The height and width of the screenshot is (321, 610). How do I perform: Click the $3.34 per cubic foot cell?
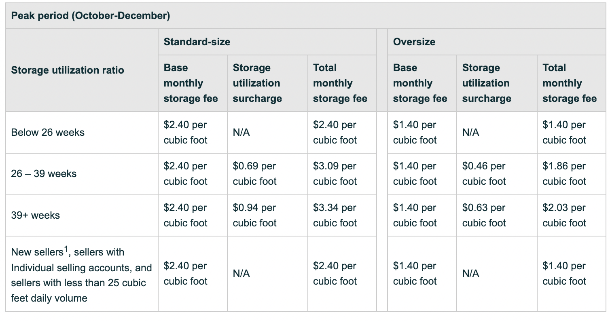click(x=335, y=215)
